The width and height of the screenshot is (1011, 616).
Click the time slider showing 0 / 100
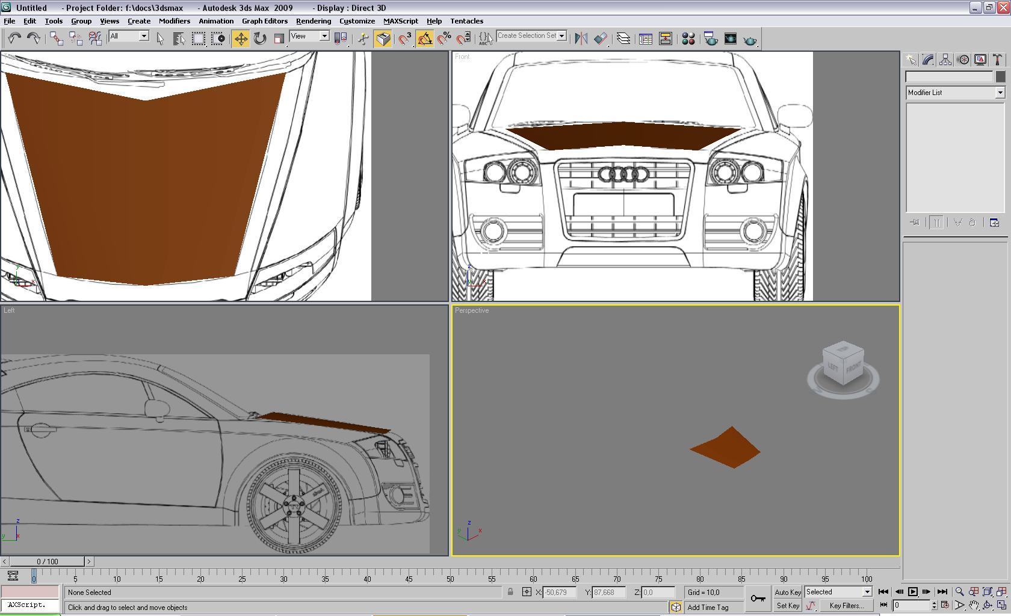tap(47, 562)
